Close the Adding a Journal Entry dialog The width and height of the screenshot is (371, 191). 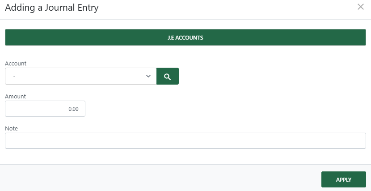(x=361, y=7)
